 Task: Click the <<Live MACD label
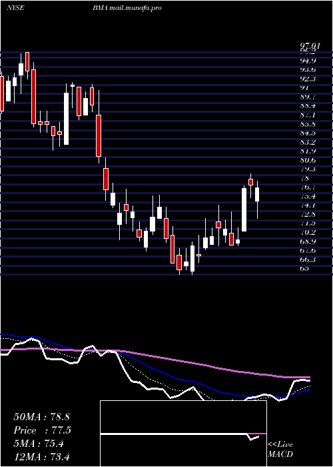(x=280, y=450)
